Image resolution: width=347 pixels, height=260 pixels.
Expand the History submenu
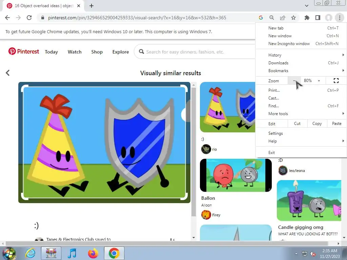[x=301, y=55]
